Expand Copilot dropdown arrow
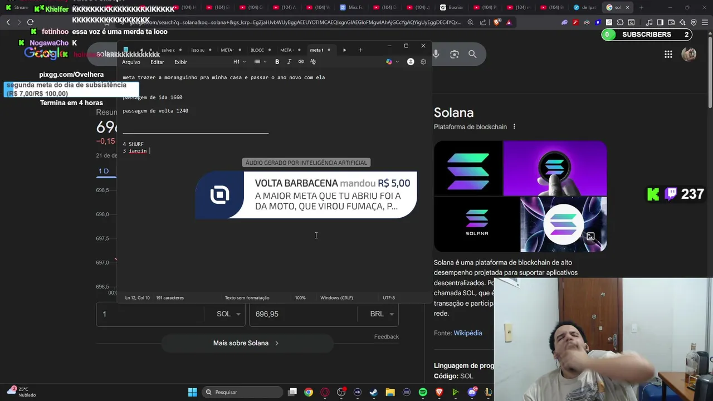 (397, 62)
